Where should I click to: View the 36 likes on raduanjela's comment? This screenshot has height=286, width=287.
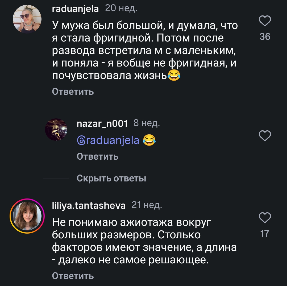(265, 37)
